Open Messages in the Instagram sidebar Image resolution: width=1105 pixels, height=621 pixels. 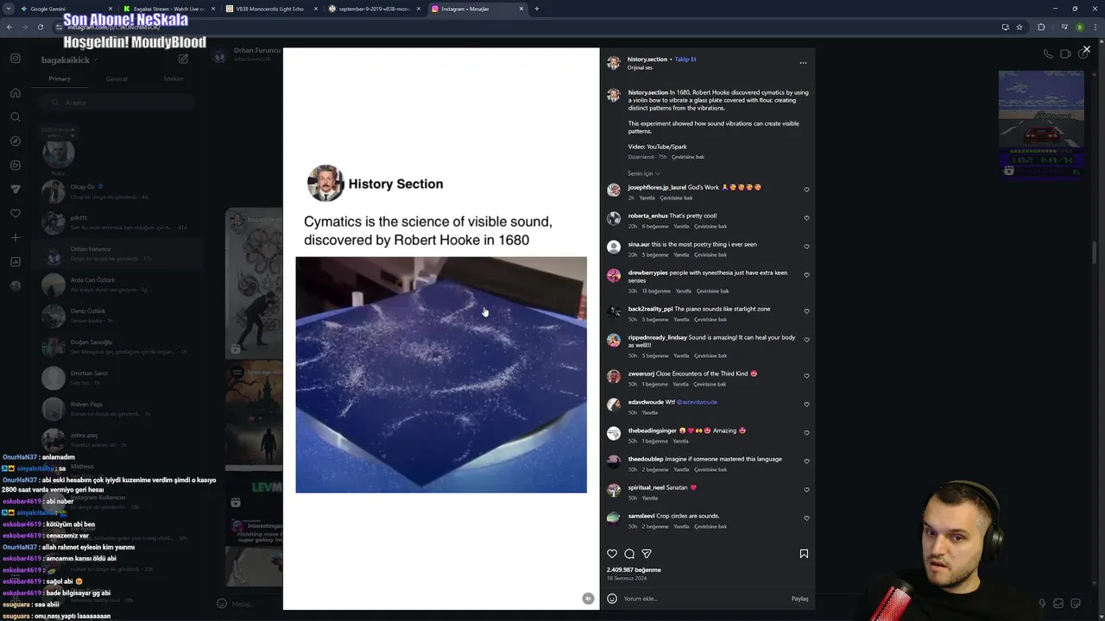(x=16, y=189)
